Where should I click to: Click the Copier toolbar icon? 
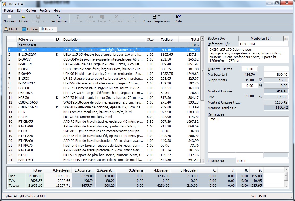pos(90,17)
